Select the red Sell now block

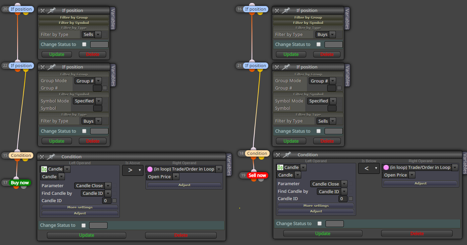pos(257,175)
